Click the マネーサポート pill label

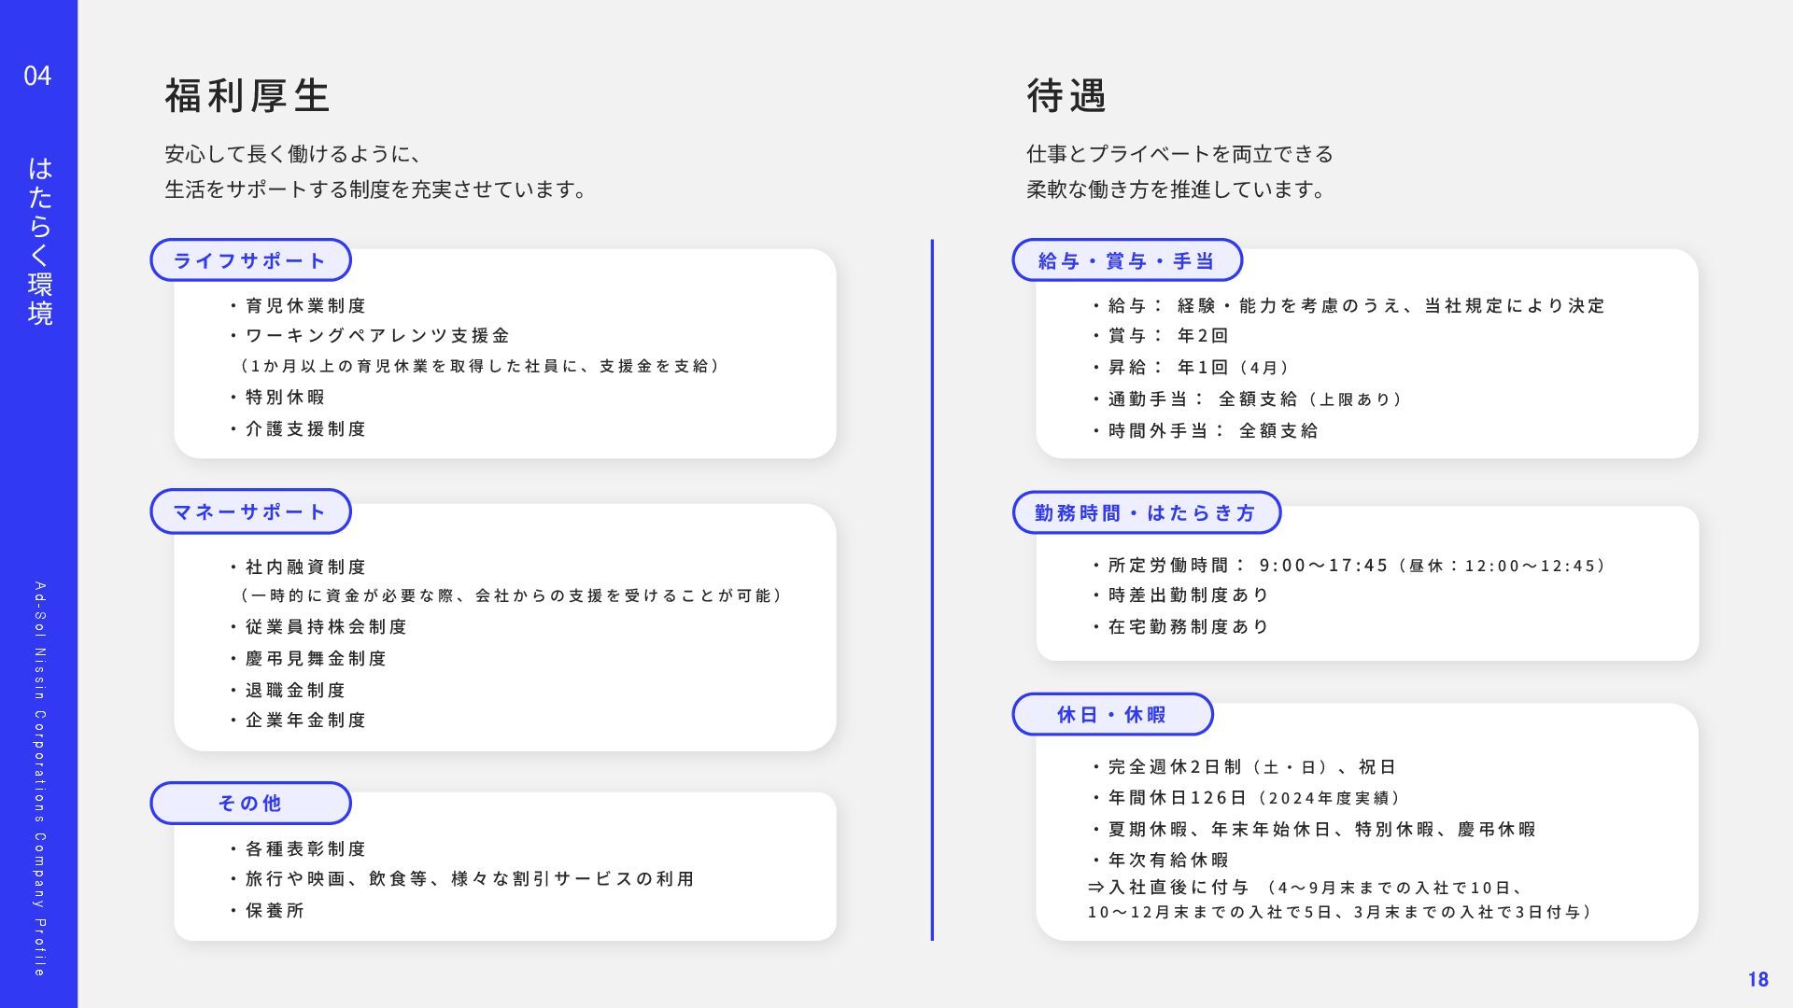tap(250, 511)
